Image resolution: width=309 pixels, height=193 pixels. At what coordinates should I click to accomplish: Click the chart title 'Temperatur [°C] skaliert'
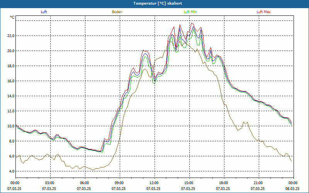click(x=158, y=3)
